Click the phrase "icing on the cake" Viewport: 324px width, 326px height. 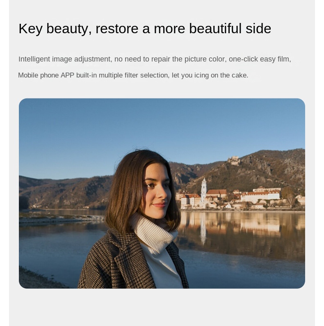(x=221, y=75)
